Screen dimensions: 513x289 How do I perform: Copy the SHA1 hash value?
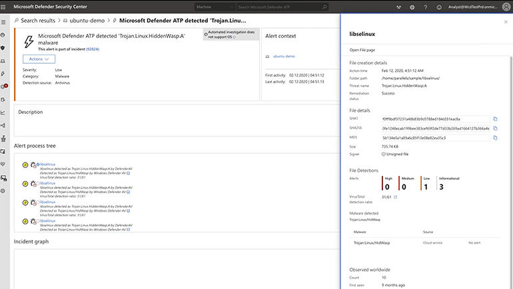[494, 119]
